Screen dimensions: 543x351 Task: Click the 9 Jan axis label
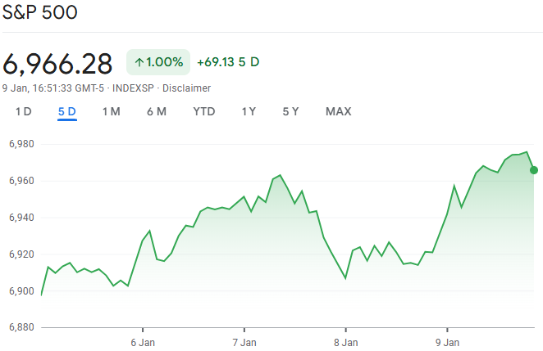coord(447,343)
